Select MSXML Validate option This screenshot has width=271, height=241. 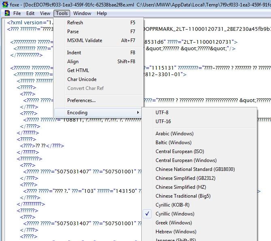click(x=85, y=41)
